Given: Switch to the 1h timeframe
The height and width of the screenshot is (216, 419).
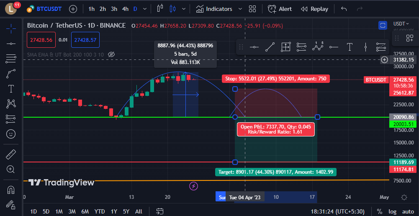Looking at the screenshot, I should click(91, 9).
